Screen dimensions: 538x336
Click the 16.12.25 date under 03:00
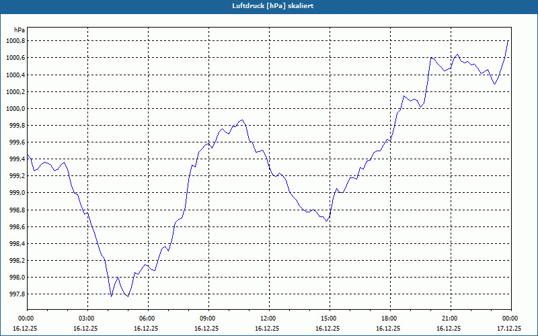point(85,329)
